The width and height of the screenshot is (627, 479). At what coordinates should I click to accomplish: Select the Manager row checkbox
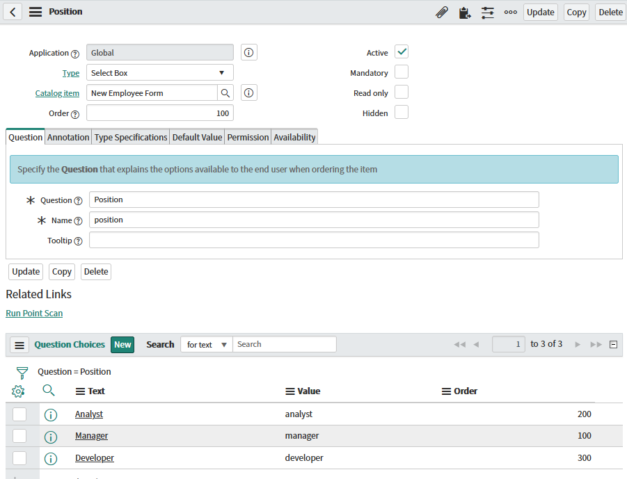pyautogui.click(x=19, y=436)
